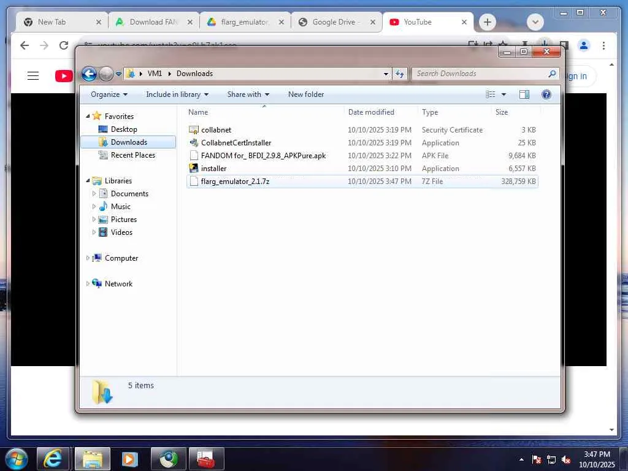Select Computer in the navigation pane
628x471 pixels.
(x=121, y=258)
